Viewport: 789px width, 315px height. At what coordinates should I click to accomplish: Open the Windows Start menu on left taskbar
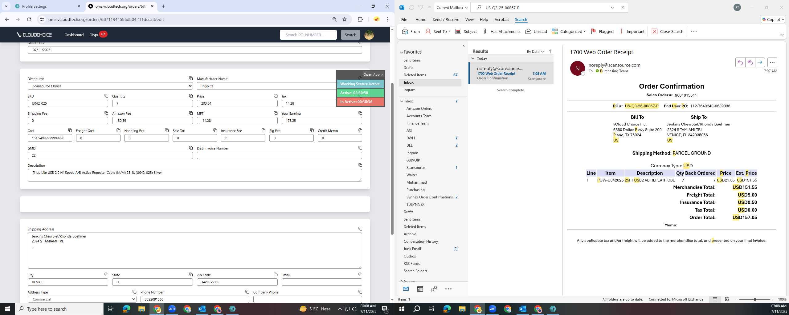coord(7,309)
